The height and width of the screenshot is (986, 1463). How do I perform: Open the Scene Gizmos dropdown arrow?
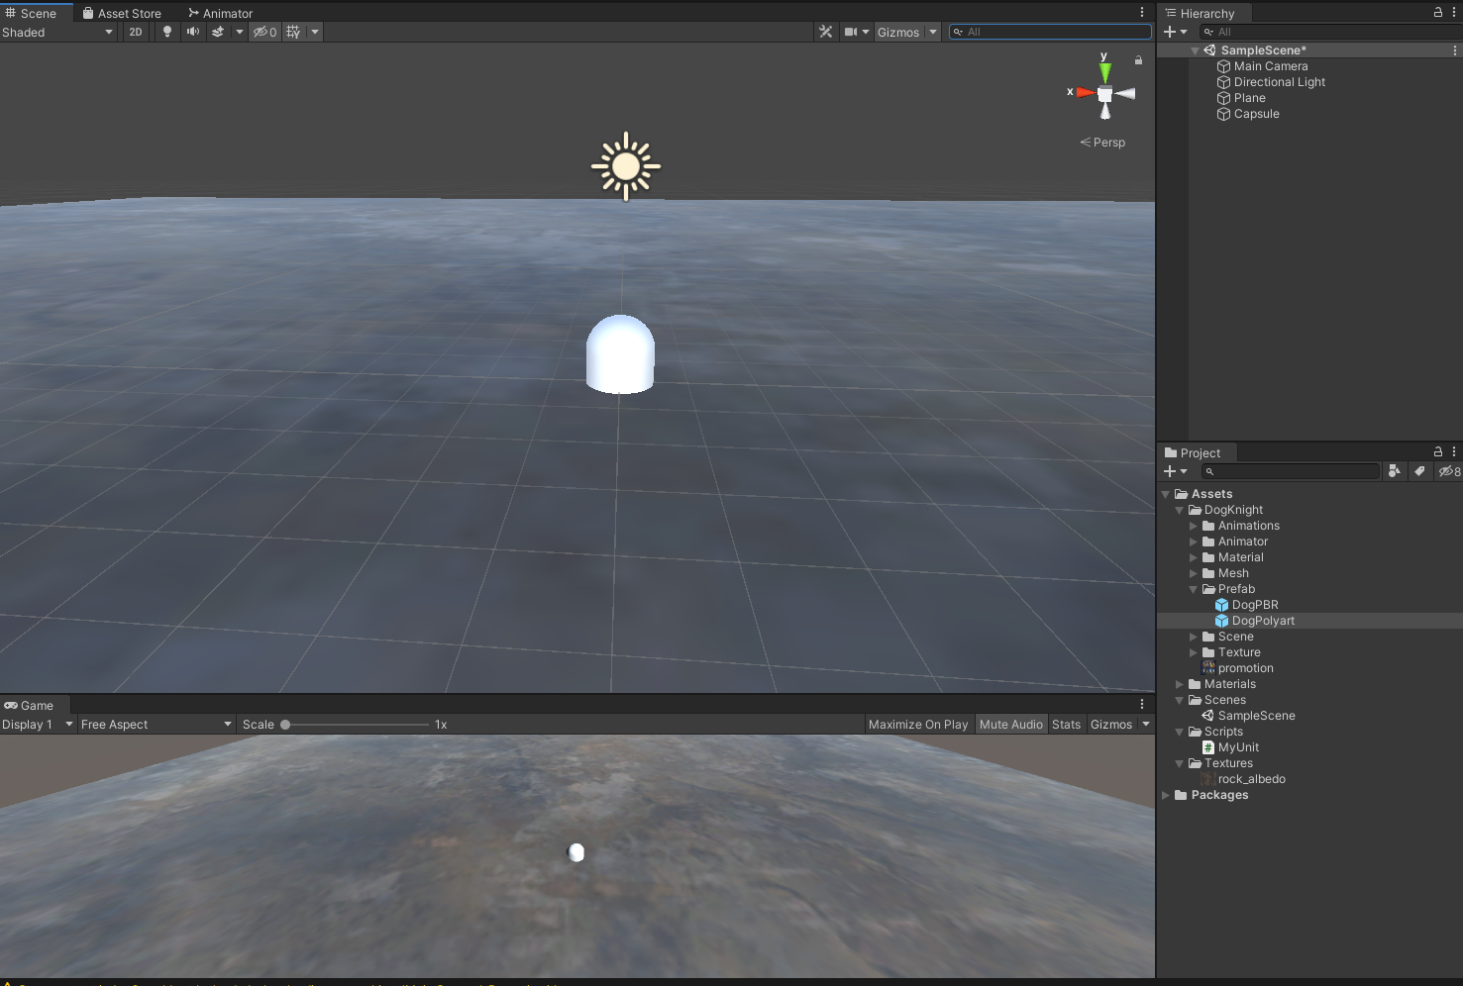(933, 32)
